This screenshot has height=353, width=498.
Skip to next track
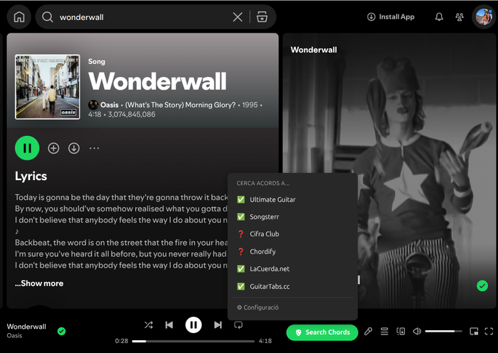pos(218,325)
